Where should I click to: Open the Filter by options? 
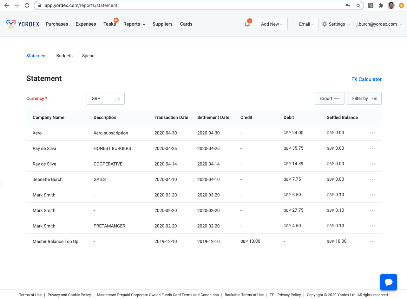click(x=364, y=98)
